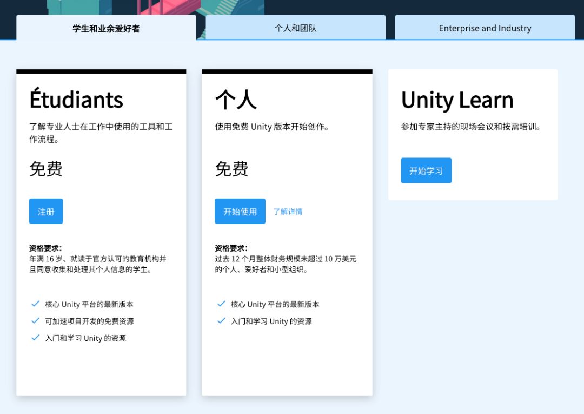The height and width of the screenshot is (414, 584).
Task: Click the 年满 16 岁 eligibility text
Action: coord(98,264)
